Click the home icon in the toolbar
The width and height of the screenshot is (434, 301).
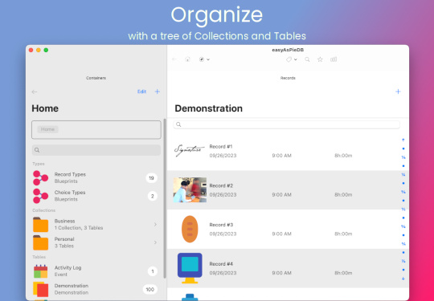(x=187, y=59)
